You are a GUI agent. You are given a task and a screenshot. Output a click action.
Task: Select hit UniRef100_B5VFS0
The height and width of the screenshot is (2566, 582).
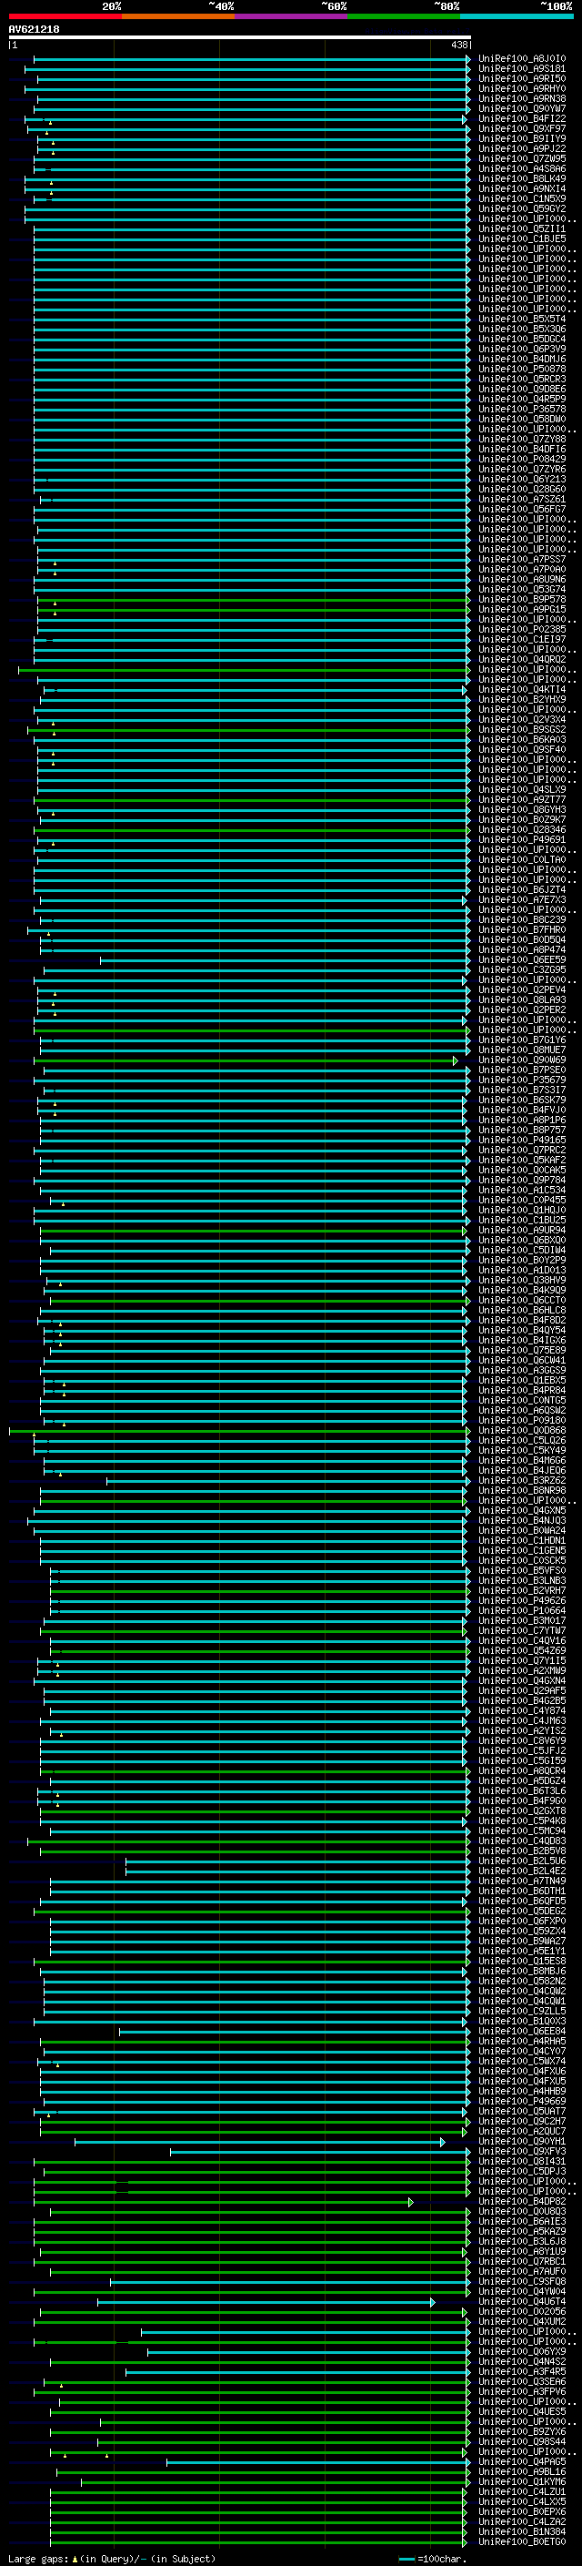(x=521, y=1571)
